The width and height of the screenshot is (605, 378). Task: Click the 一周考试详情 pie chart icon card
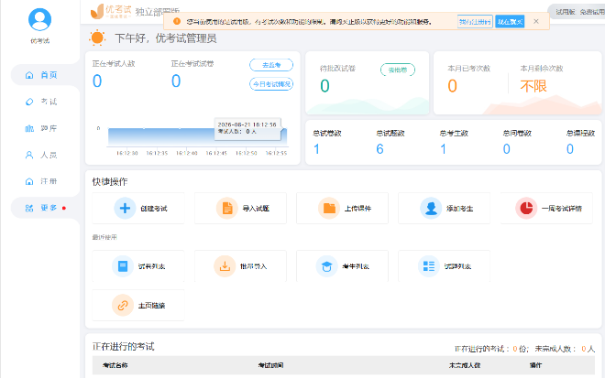point(546,209)
